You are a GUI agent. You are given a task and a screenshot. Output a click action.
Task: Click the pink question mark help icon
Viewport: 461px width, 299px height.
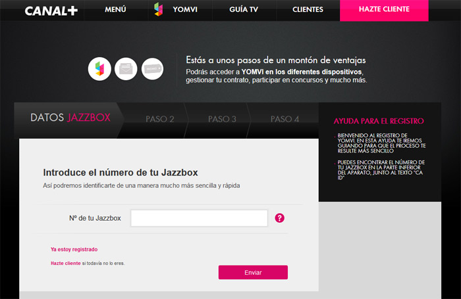280,218
